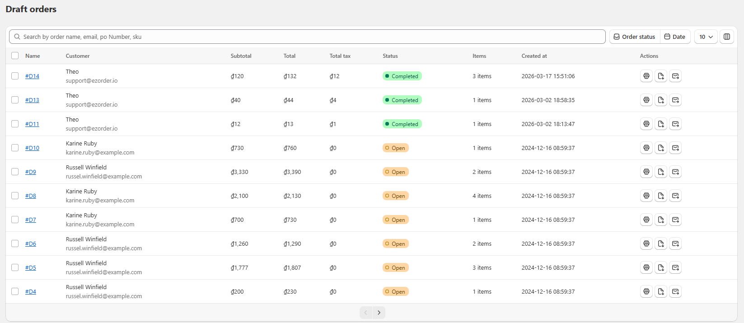Download file for order #D7
This screenshot has height=323, width=744.
(x=661, y=220)
